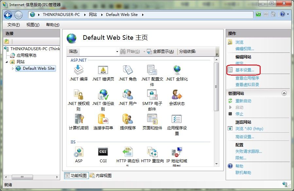Click 重新启动 to restart the site

pos(243,101)
